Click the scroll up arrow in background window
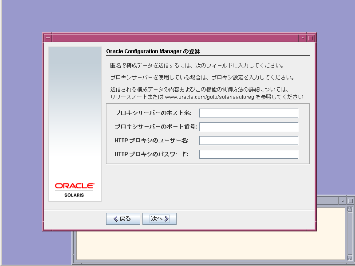355x266 pixels. (x=350, y=209)
